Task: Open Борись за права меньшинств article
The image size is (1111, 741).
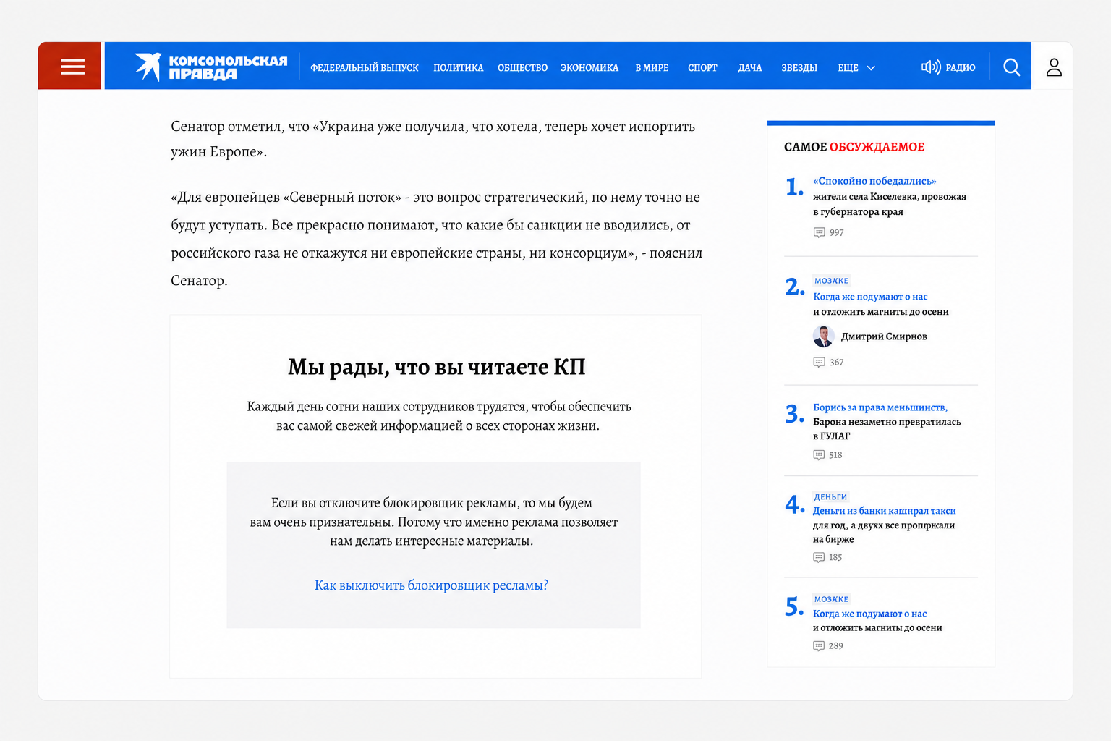Action: click(x=880, y=407)
